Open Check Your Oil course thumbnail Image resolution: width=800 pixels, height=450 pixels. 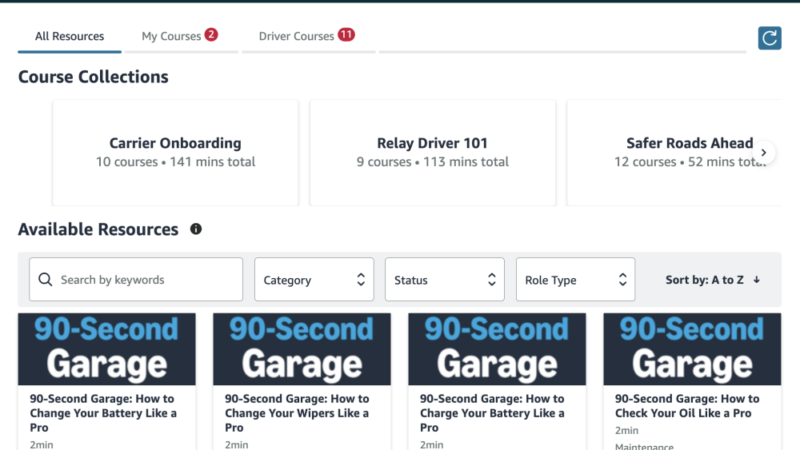(x=692, y=349)
